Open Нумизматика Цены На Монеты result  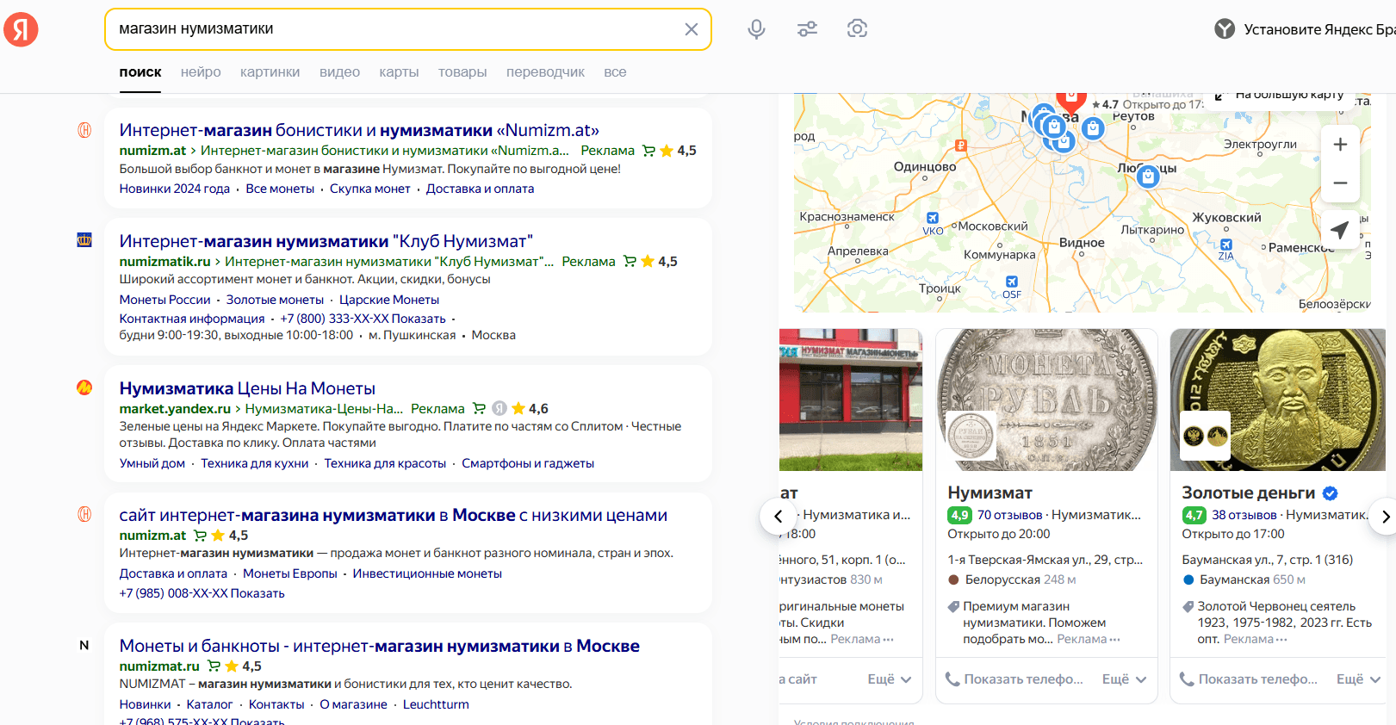tap(247, 388)
